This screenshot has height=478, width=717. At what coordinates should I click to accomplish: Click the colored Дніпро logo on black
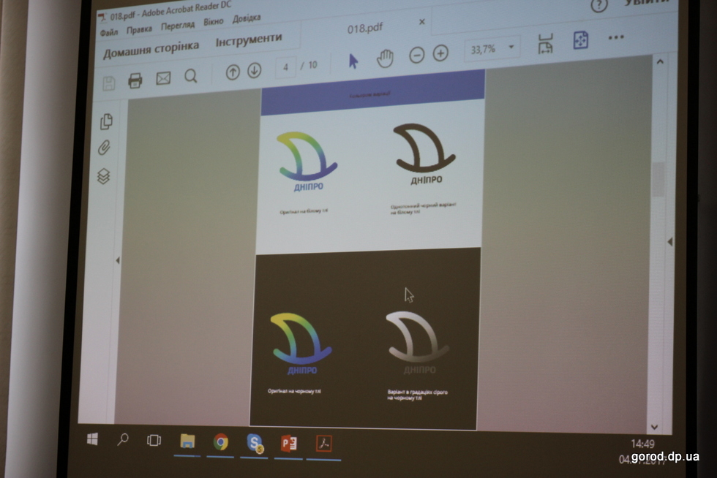[x=301, y=344]
